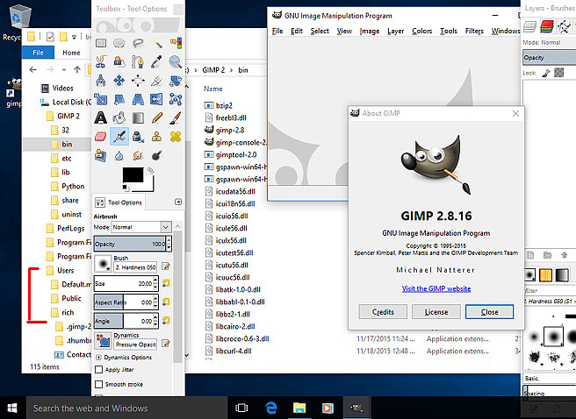
Task: Go up one folder in File Explorer
Action: (77, 69)
